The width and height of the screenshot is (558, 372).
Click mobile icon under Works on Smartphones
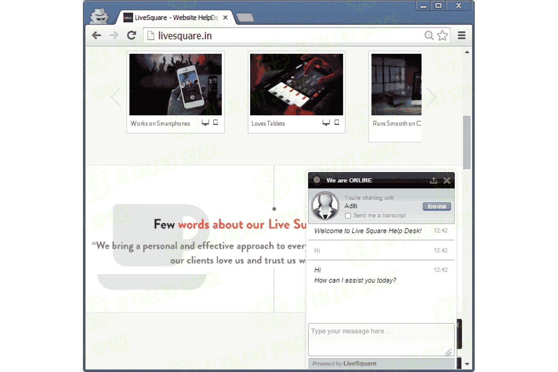215,122
